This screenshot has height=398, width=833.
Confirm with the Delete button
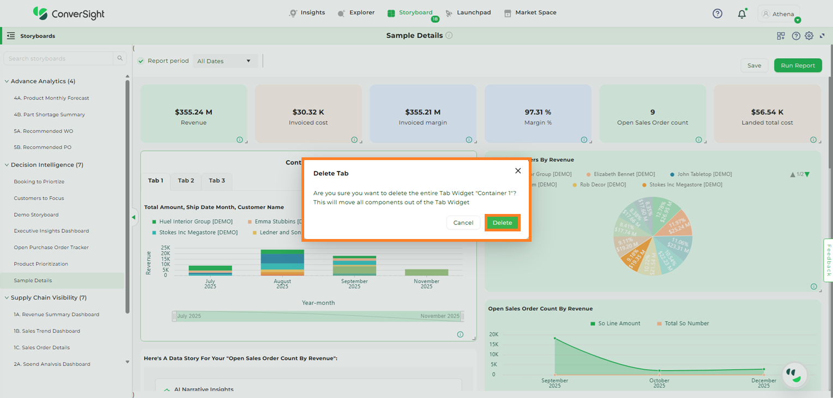tap(502, 223)
